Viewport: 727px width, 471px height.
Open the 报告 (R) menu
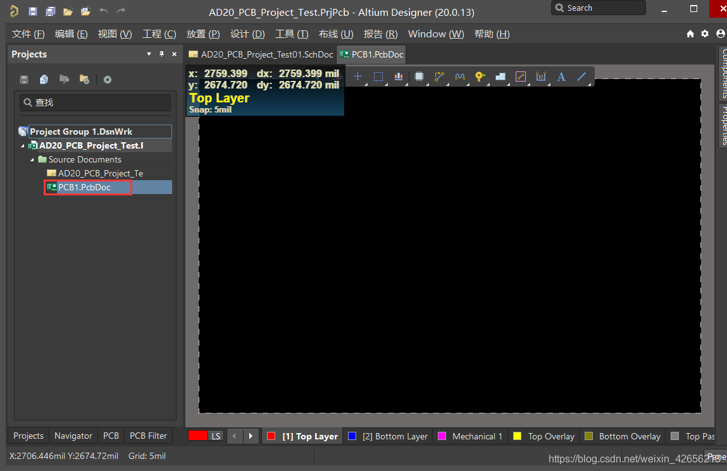click(381, 34)
